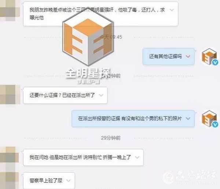The image size is (220, 189).
Task: Open the chevron on the '在派出所报警的证据' message
Action: (x=188, y=119)
